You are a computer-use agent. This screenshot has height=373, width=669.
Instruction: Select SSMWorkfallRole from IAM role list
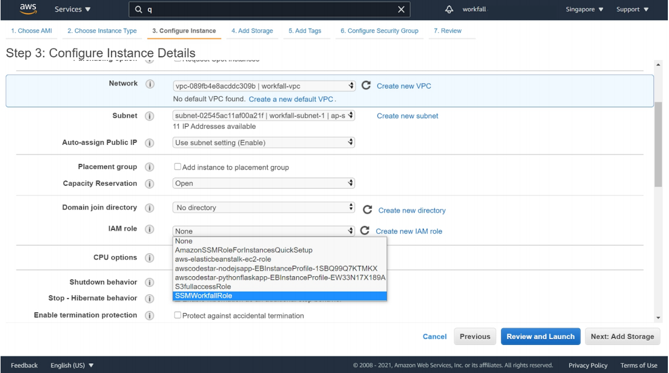point(280,296)
